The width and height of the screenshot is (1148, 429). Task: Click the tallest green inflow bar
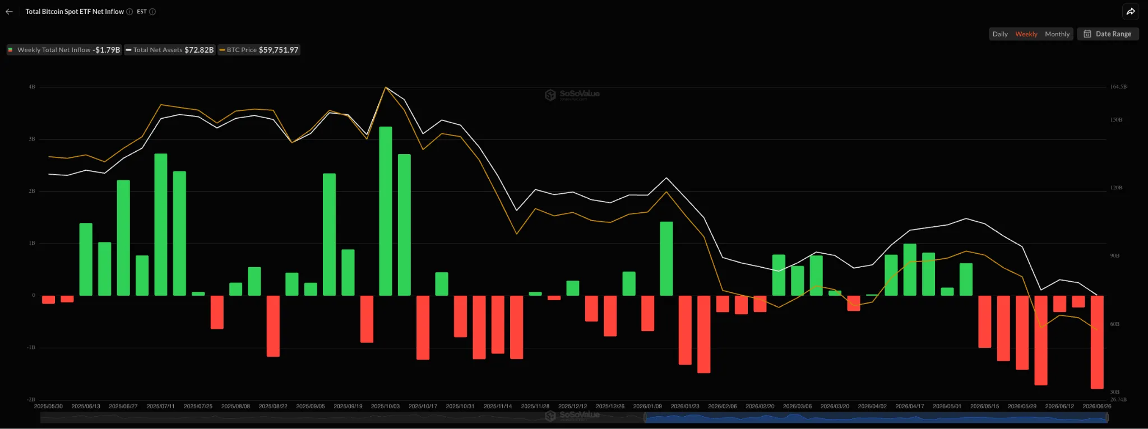pos(386,211)
